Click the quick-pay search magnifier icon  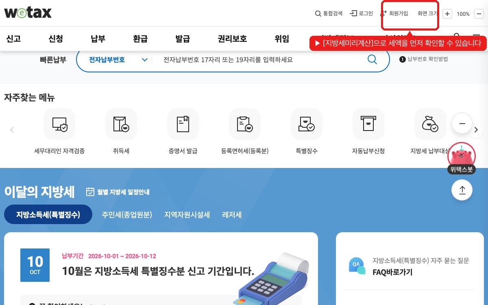(372, 60)
